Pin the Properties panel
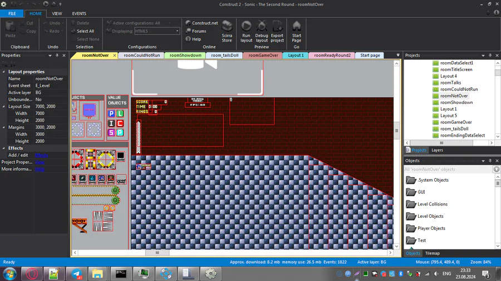 (57, 56)
